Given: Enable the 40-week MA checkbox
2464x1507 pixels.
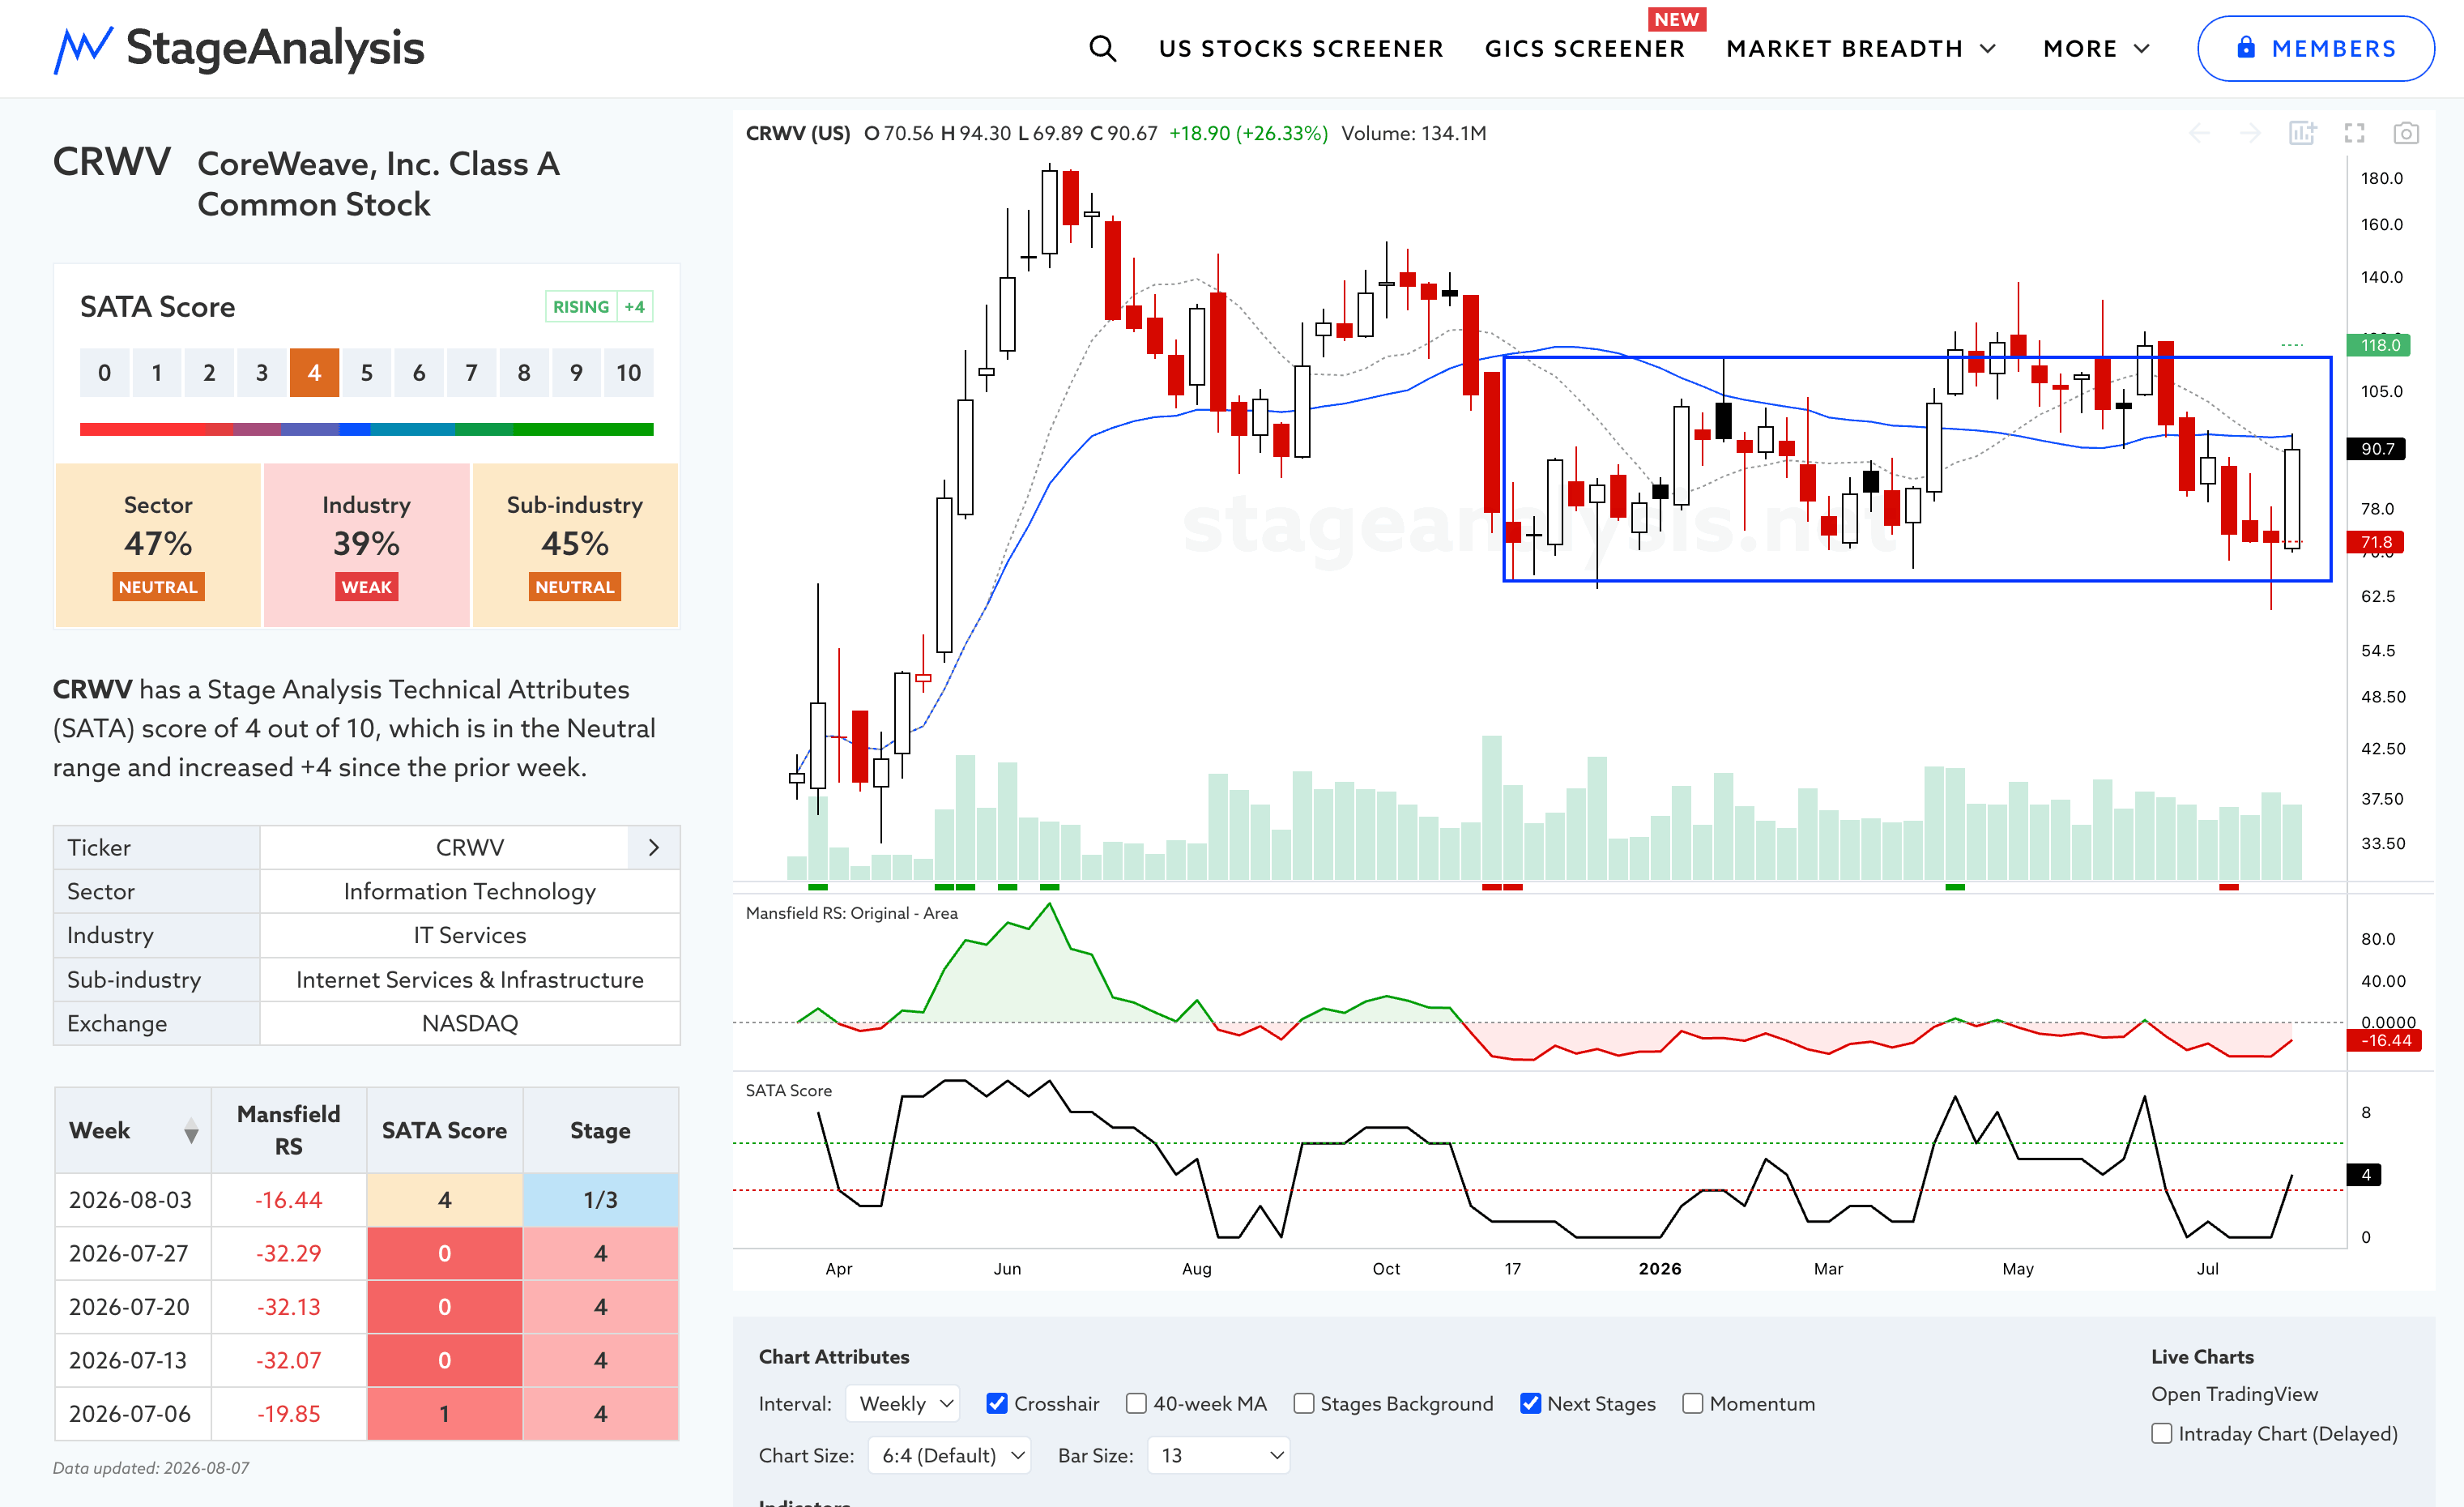Looking at the screenshot, I should click(x=1136, y=1403).
